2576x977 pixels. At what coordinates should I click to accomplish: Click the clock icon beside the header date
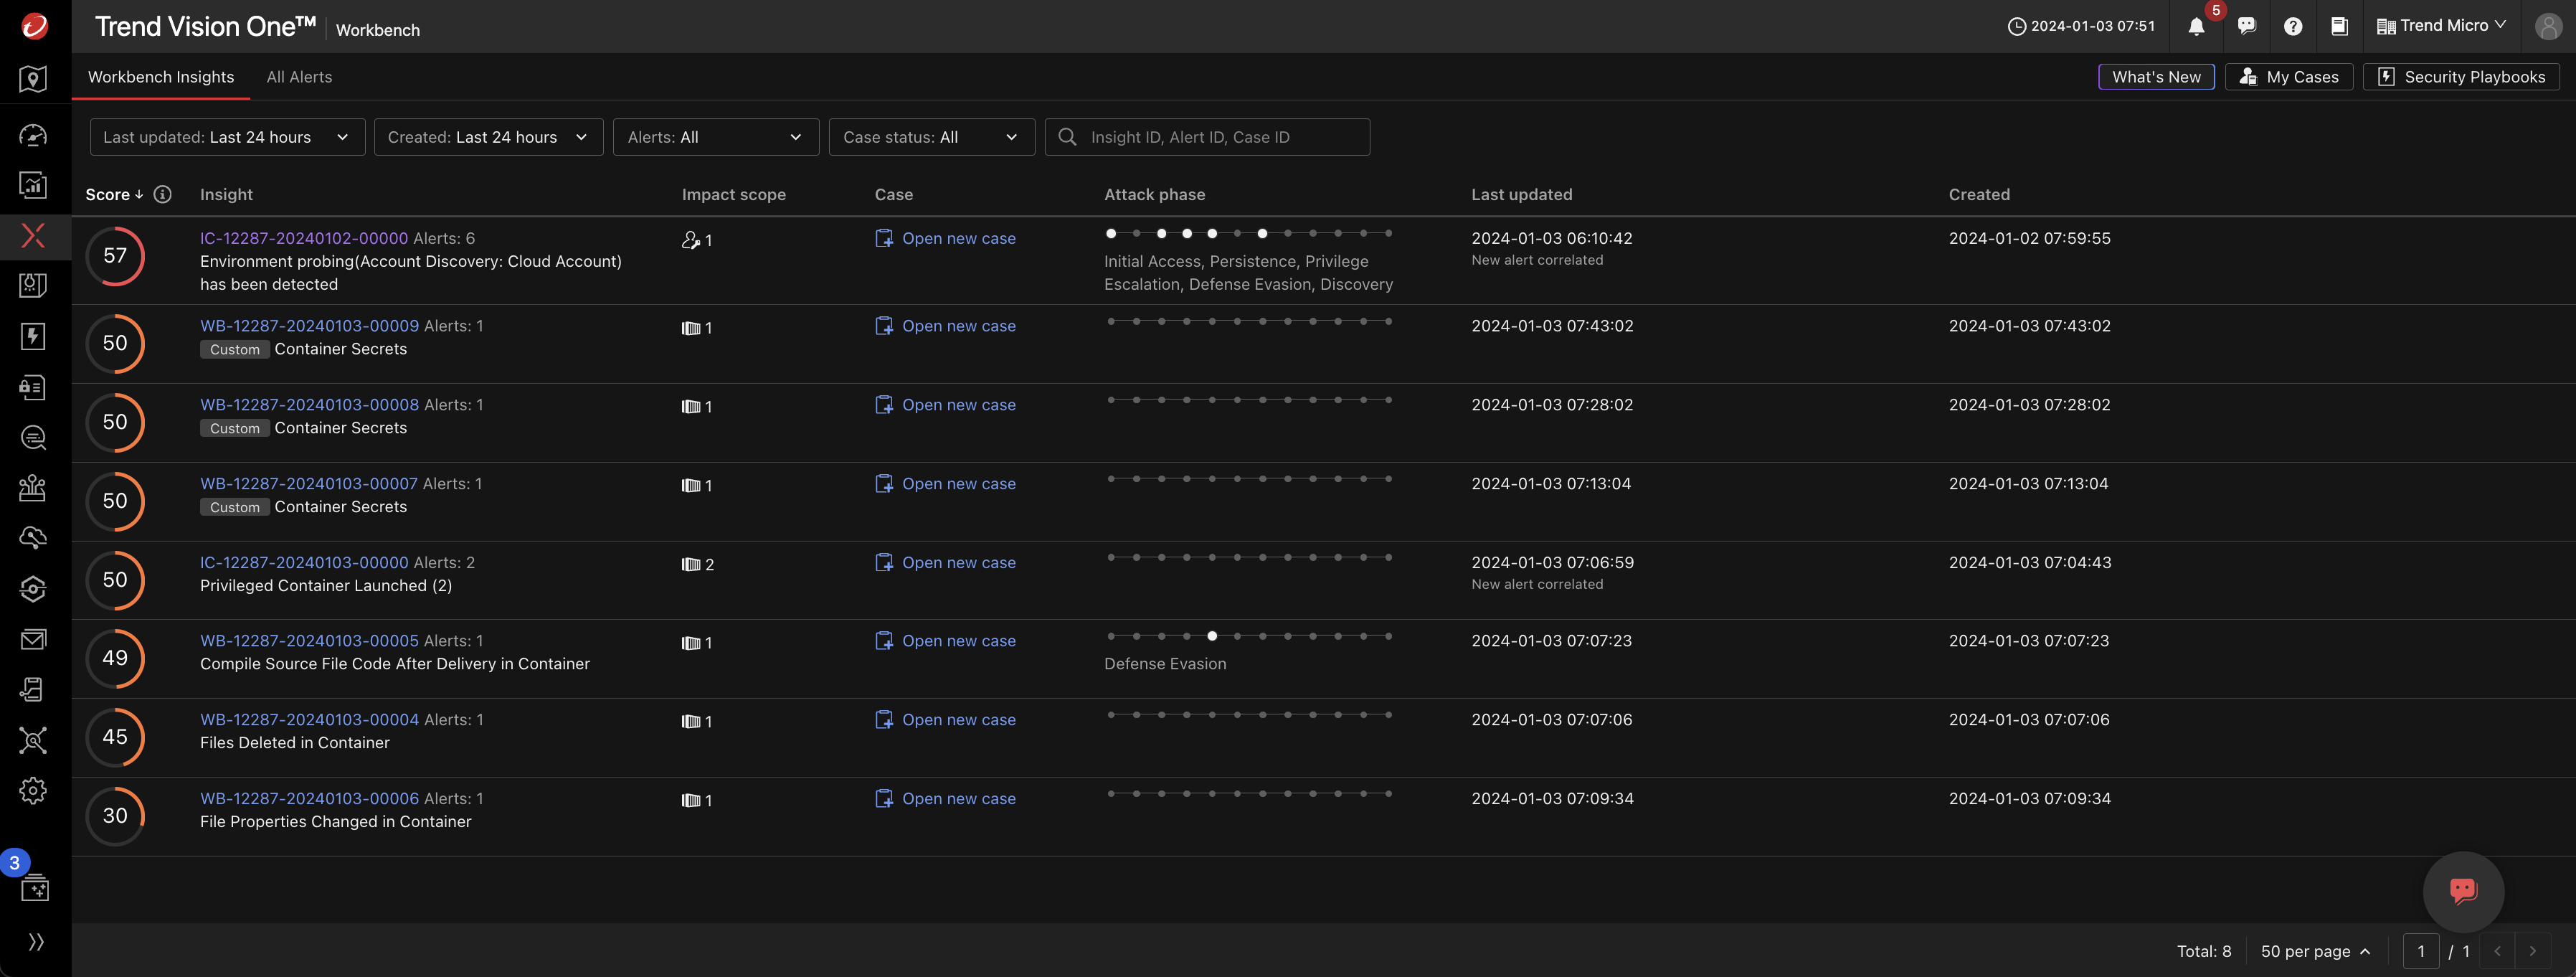tap(2016, 26)
